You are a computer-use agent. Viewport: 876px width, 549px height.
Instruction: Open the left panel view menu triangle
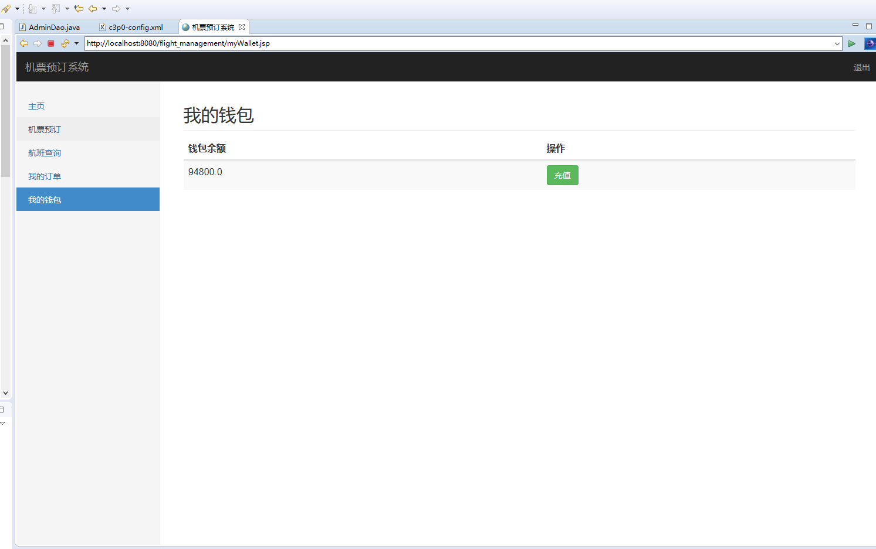coord(3,423)
